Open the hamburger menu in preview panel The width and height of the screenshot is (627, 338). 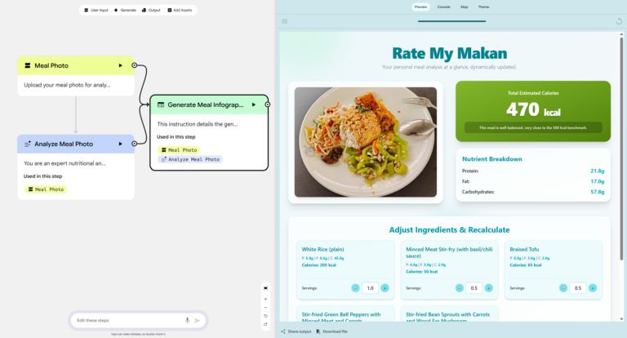[x=284, y=21]
